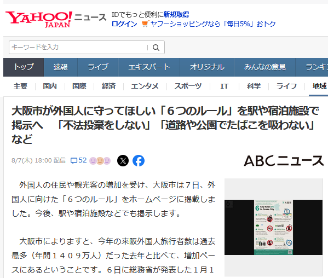Viewport: 328px width, 278px height.
Task: Open the ヤフーショッピング promo link
Action: point(213,24)
